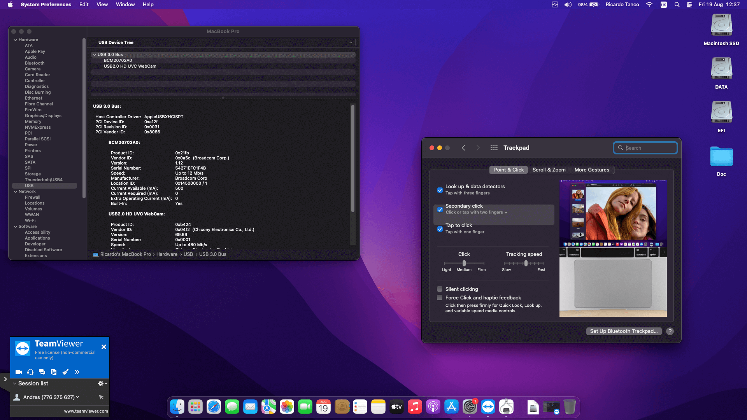Enable Silent clicking

coord(440,289)
